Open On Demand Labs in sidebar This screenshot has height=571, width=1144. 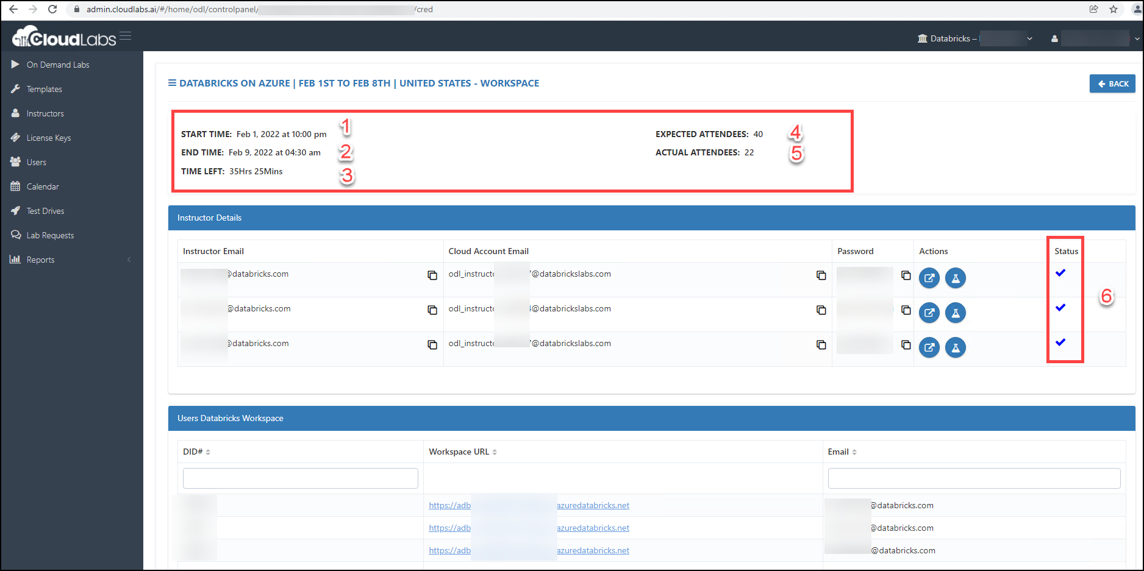(x=58, y=65)
